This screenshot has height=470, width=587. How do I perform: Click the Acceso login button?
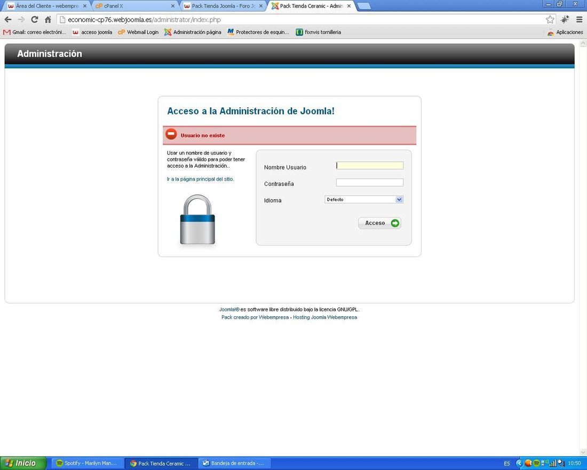coord(379,223)
